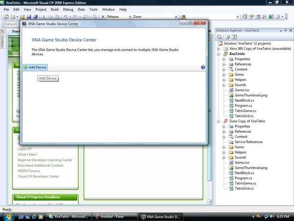
Task: Open the Debug menu
Action: point(68,10)
